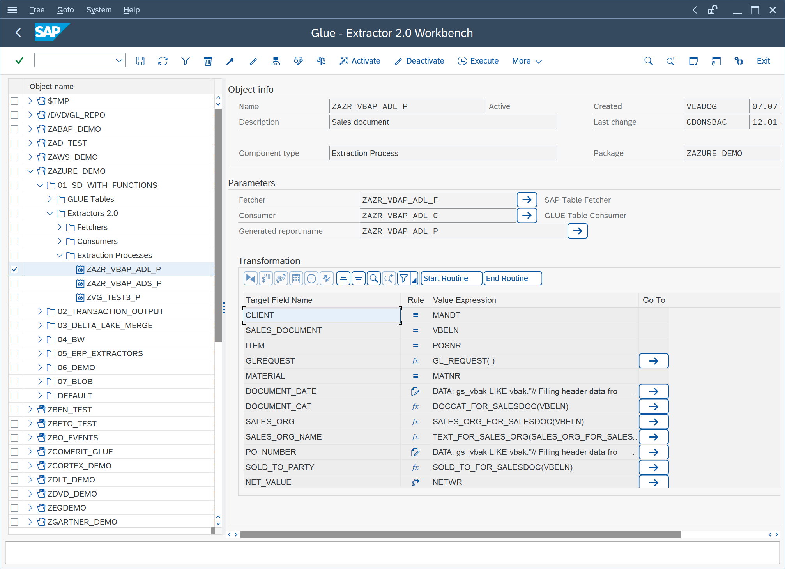Click the Save icon in the toolbar
The height and width of the screenshot is (569, 785).
coord(140,61)
